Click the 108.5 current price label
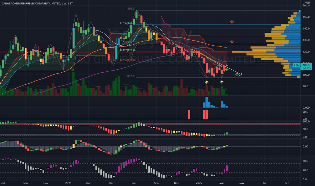 click(x=306, y=65)
